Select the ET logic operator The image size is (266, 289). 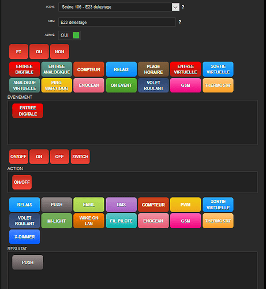pos(18,51)
